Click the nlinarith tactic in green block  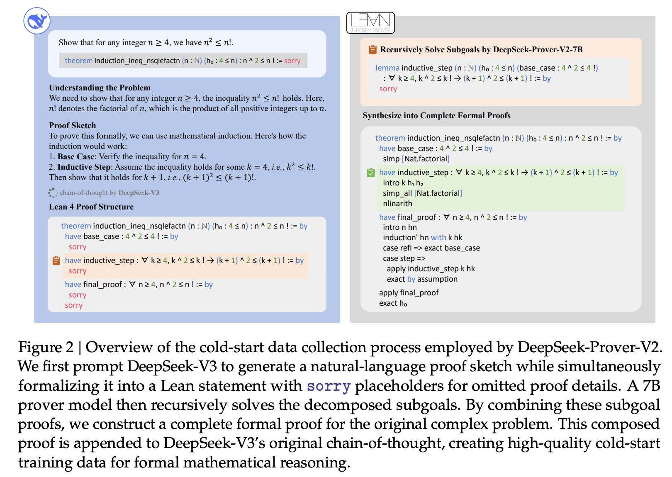point(397,204)
